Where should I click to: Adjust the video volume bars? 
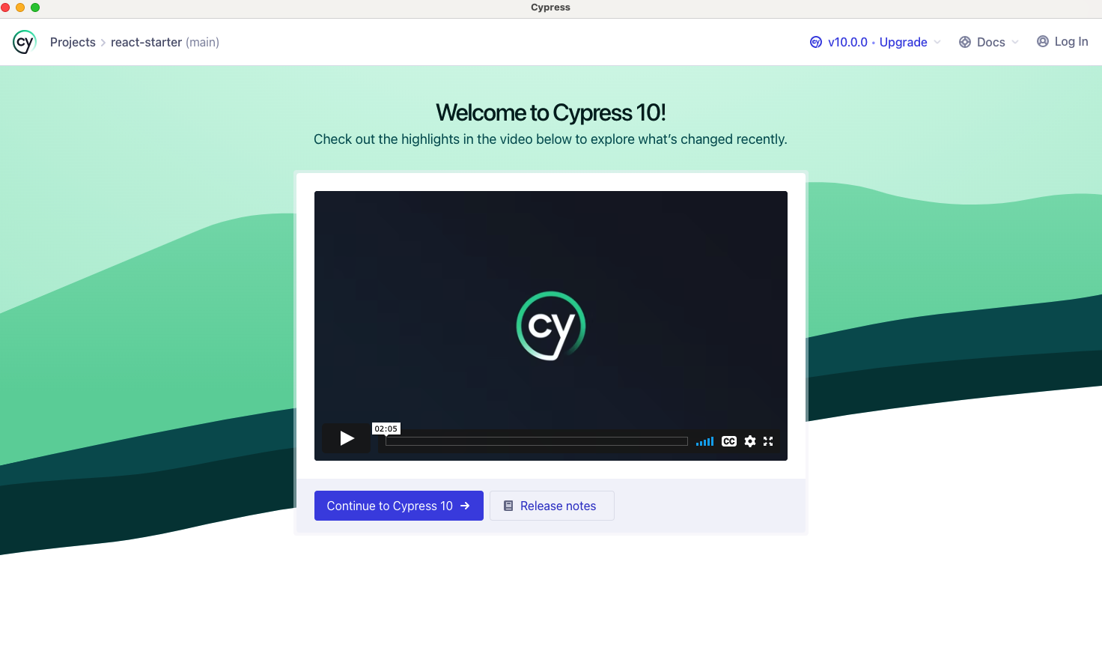tap(704, 441)
